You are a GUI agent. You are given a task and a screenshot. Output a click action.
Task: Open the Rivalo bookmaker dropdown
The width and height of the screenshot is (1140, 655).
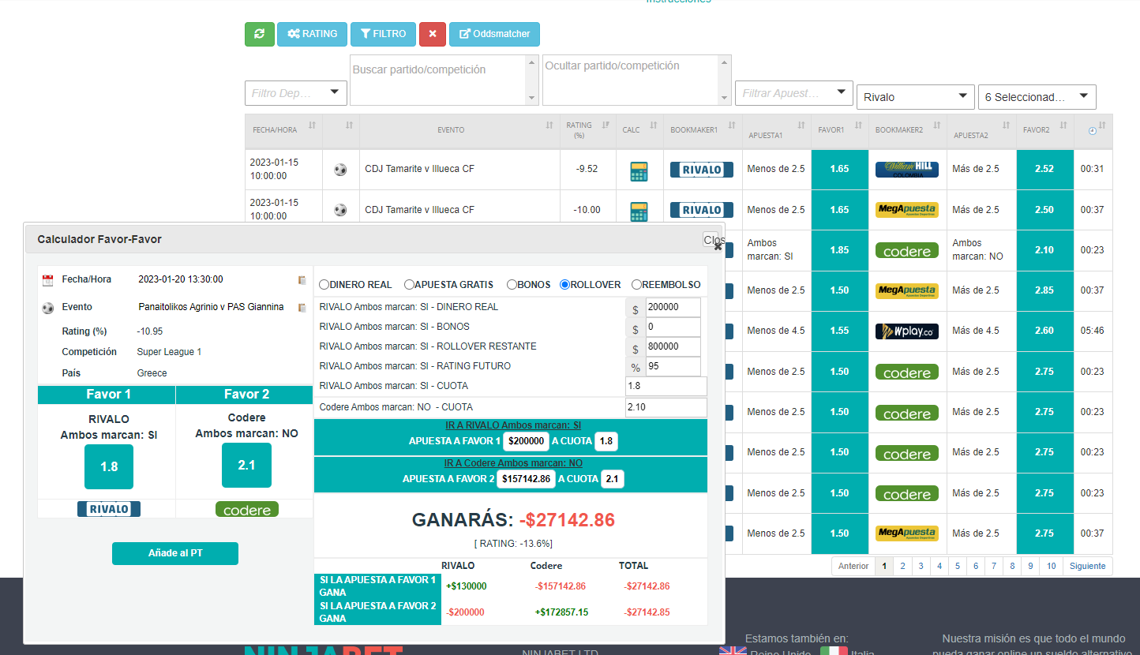(x=916, y=97)
